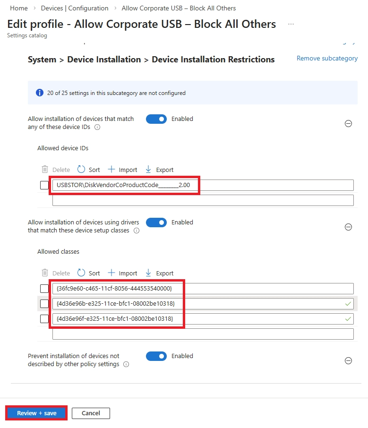Screen dimensions: 368x428
Task: Collapse the allowed device IDs setting section
Action: point(348,123)
